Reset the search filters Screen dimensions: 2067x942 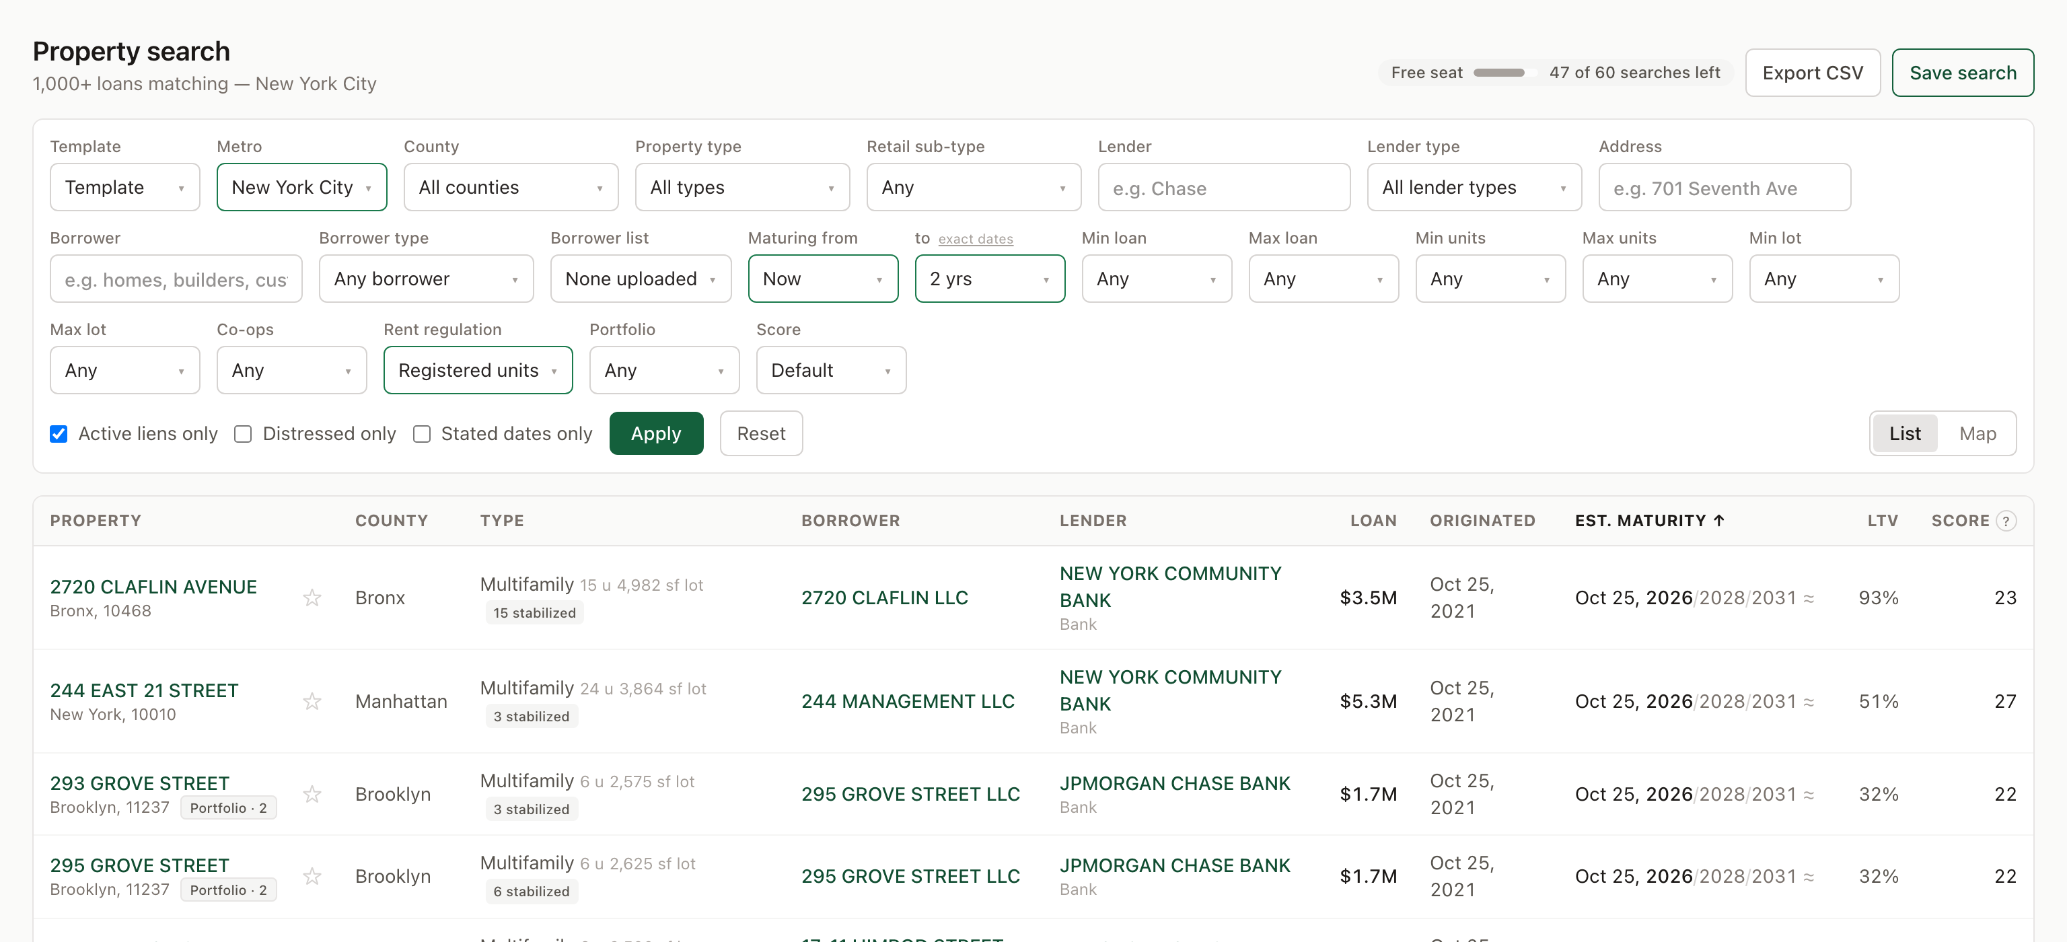761,434
